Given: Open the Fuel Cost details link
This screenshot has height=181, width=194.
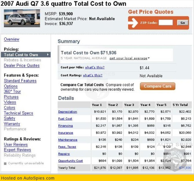Looking at the screenshot, I should pos(65,119).
